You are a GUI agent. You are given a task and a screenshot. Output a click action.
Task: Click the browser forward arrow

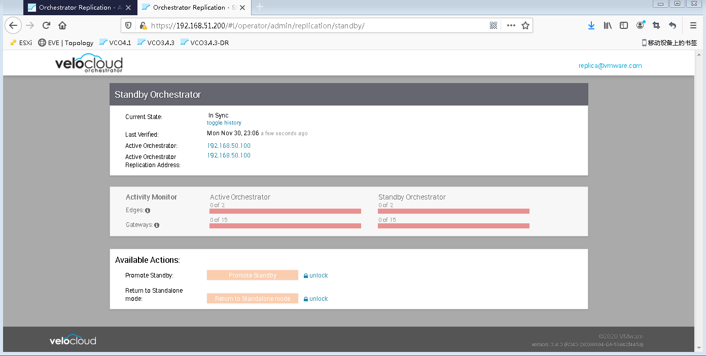coord(30,25)
